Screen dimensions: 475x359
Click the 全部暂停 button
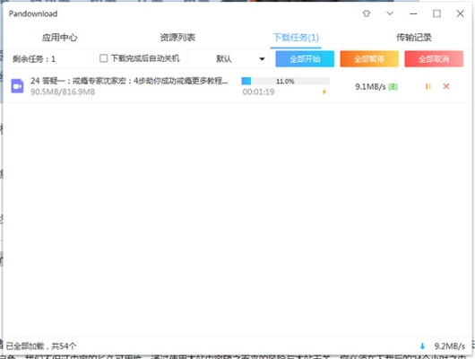tap(369, 59)
